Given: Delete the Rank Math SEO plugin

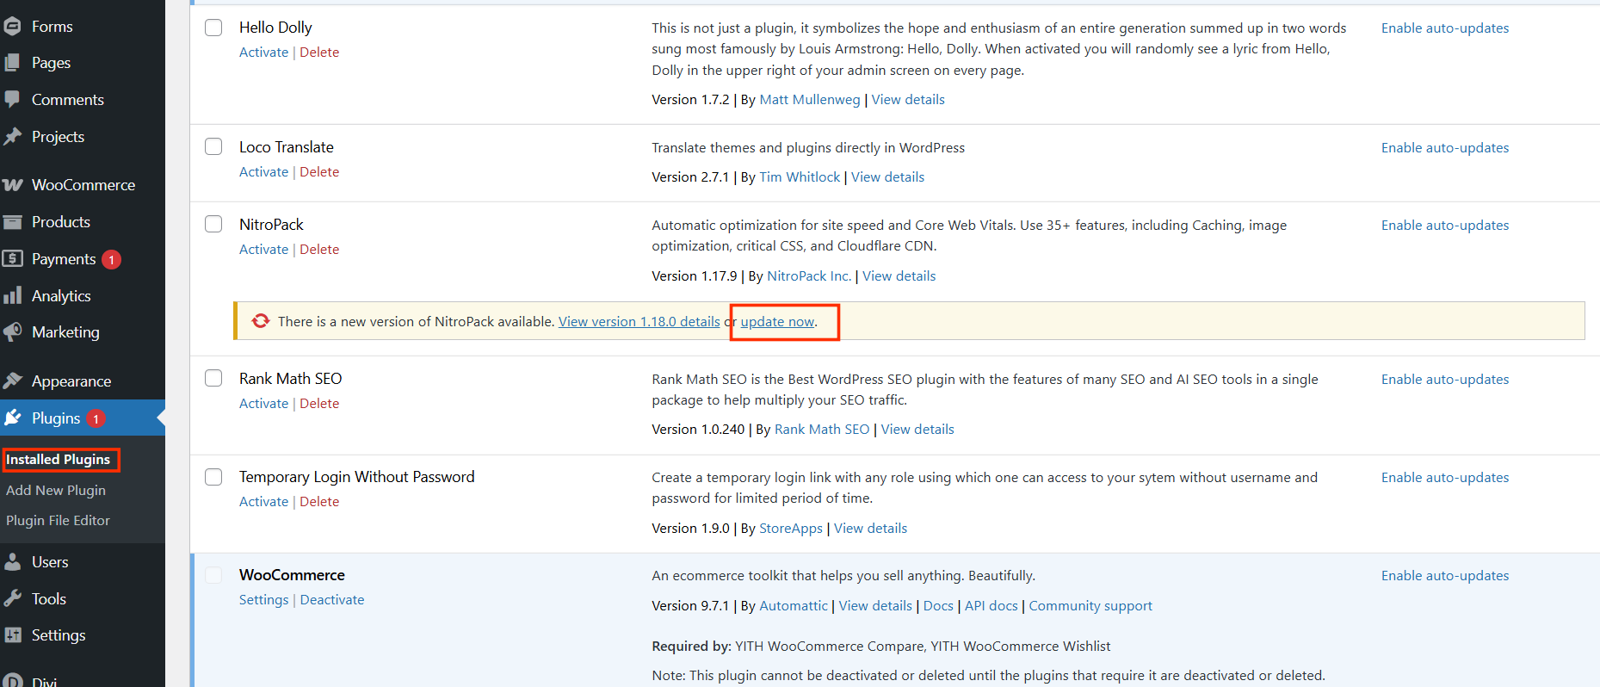Looking at the screenshot, I should tap(319, 403).
